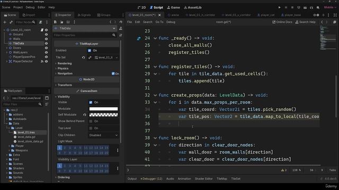Revert the Self Modulate property

85,115
